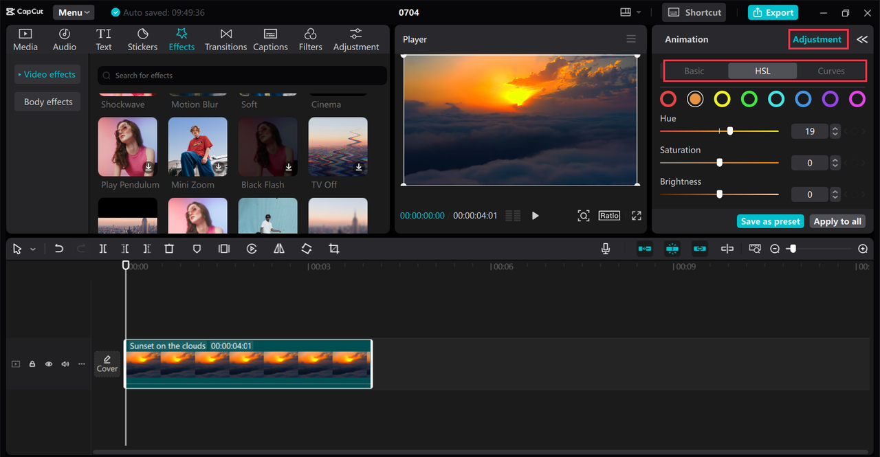
Task: Open the Menu dropdown
Action: (74, 12)
